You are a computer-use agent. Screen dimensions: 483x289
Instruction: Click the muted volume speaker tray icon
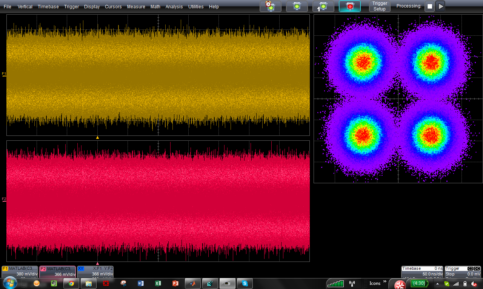point(474,284)
